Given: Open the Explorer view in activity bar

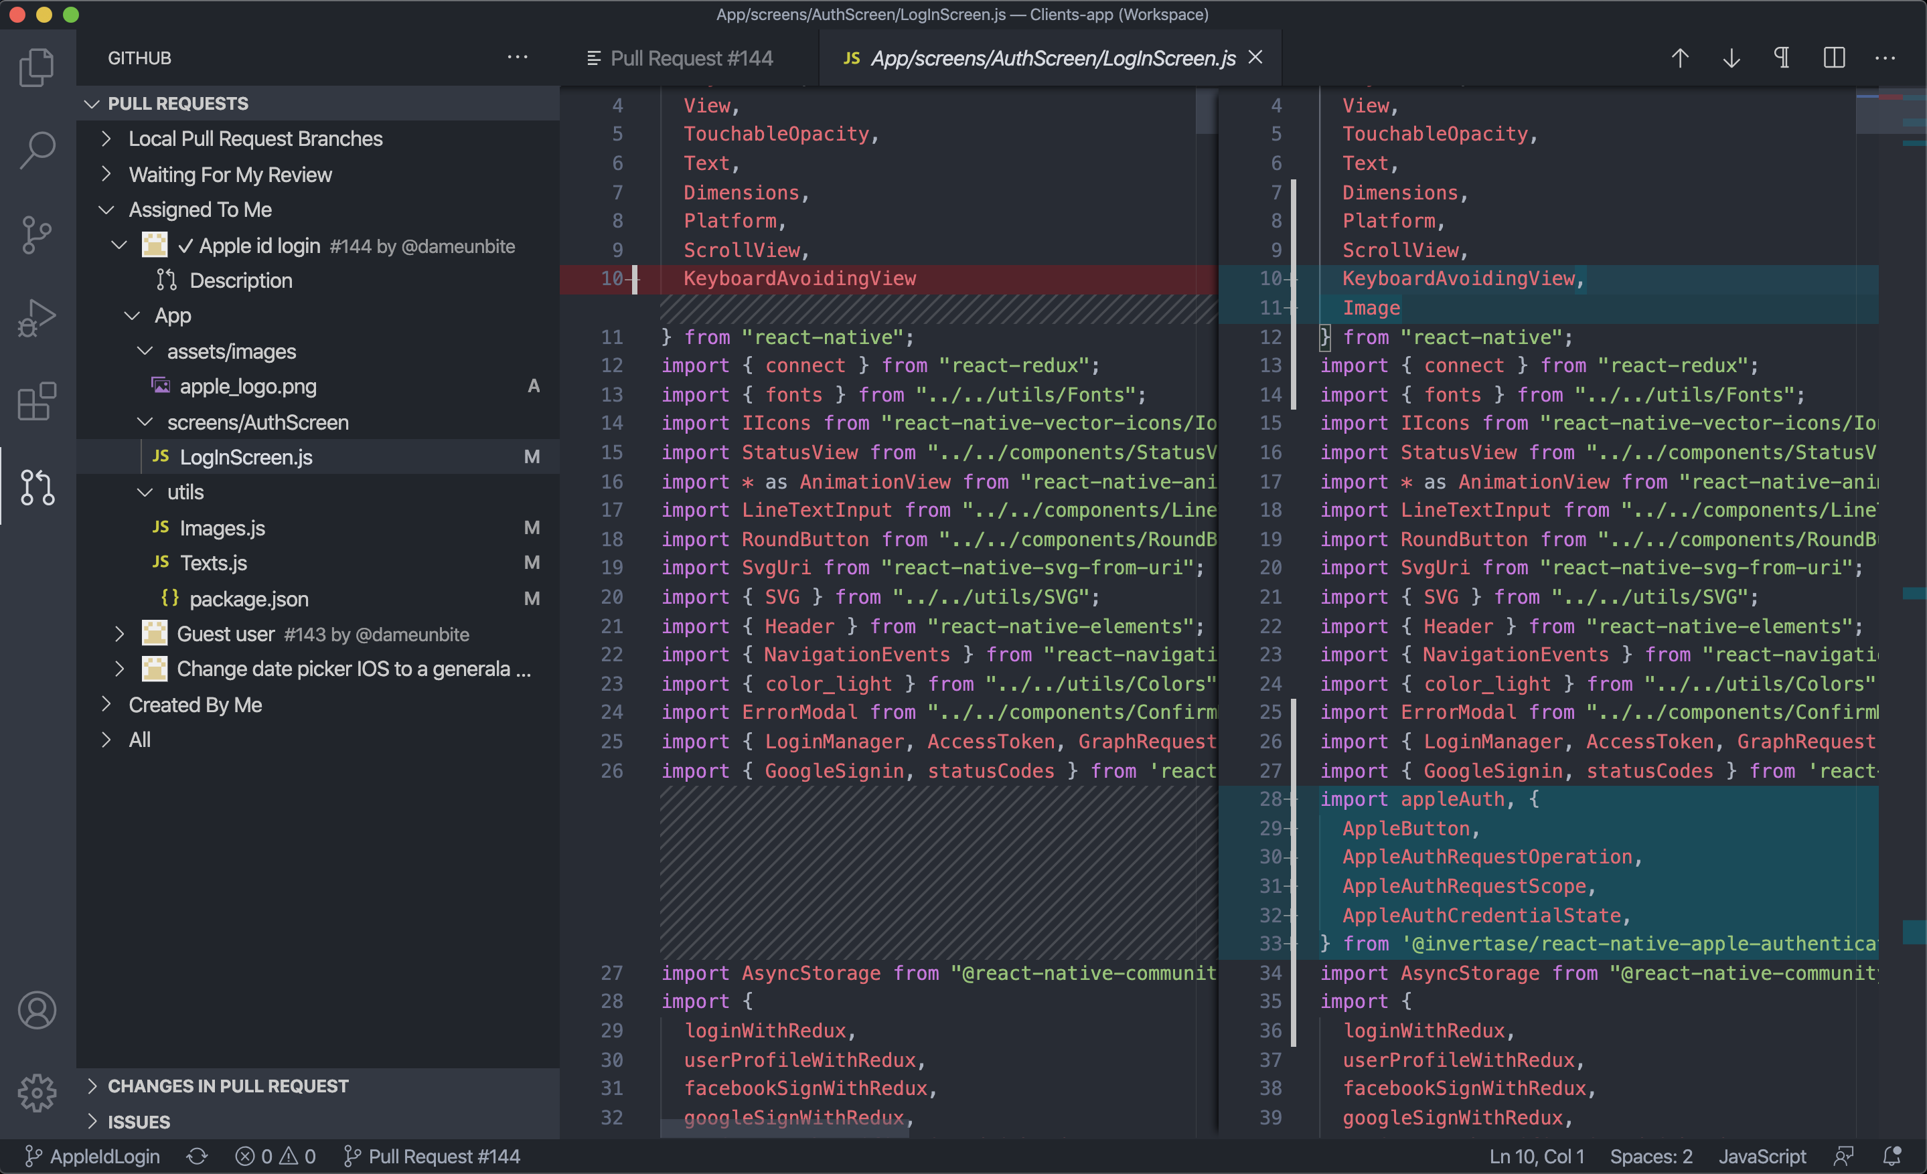Looking at the screenshot, I should pyautogui.click(x=37, y=67).
